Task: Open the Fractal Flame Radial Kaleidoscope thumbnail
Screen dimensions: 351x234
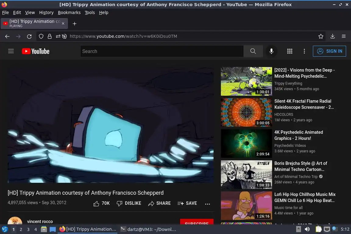Action: point(246,112)
